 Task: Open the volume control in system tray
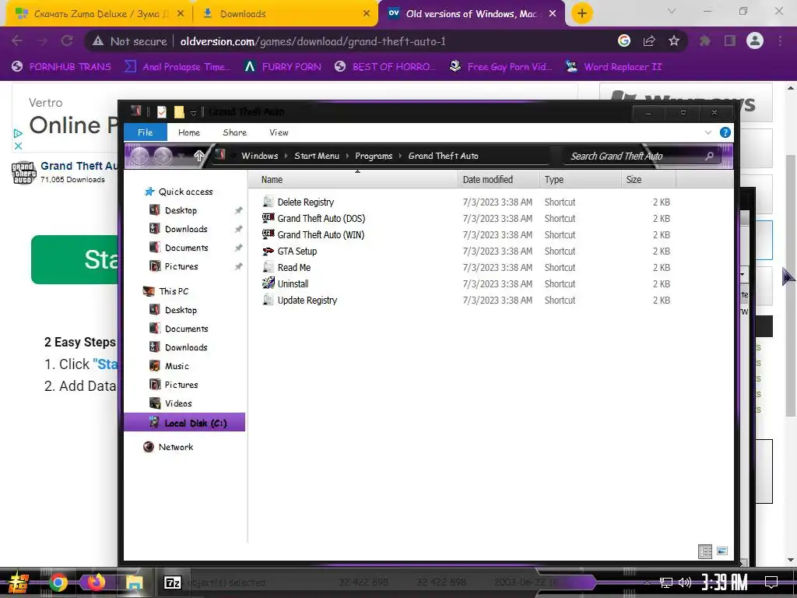tap(685, 582)
